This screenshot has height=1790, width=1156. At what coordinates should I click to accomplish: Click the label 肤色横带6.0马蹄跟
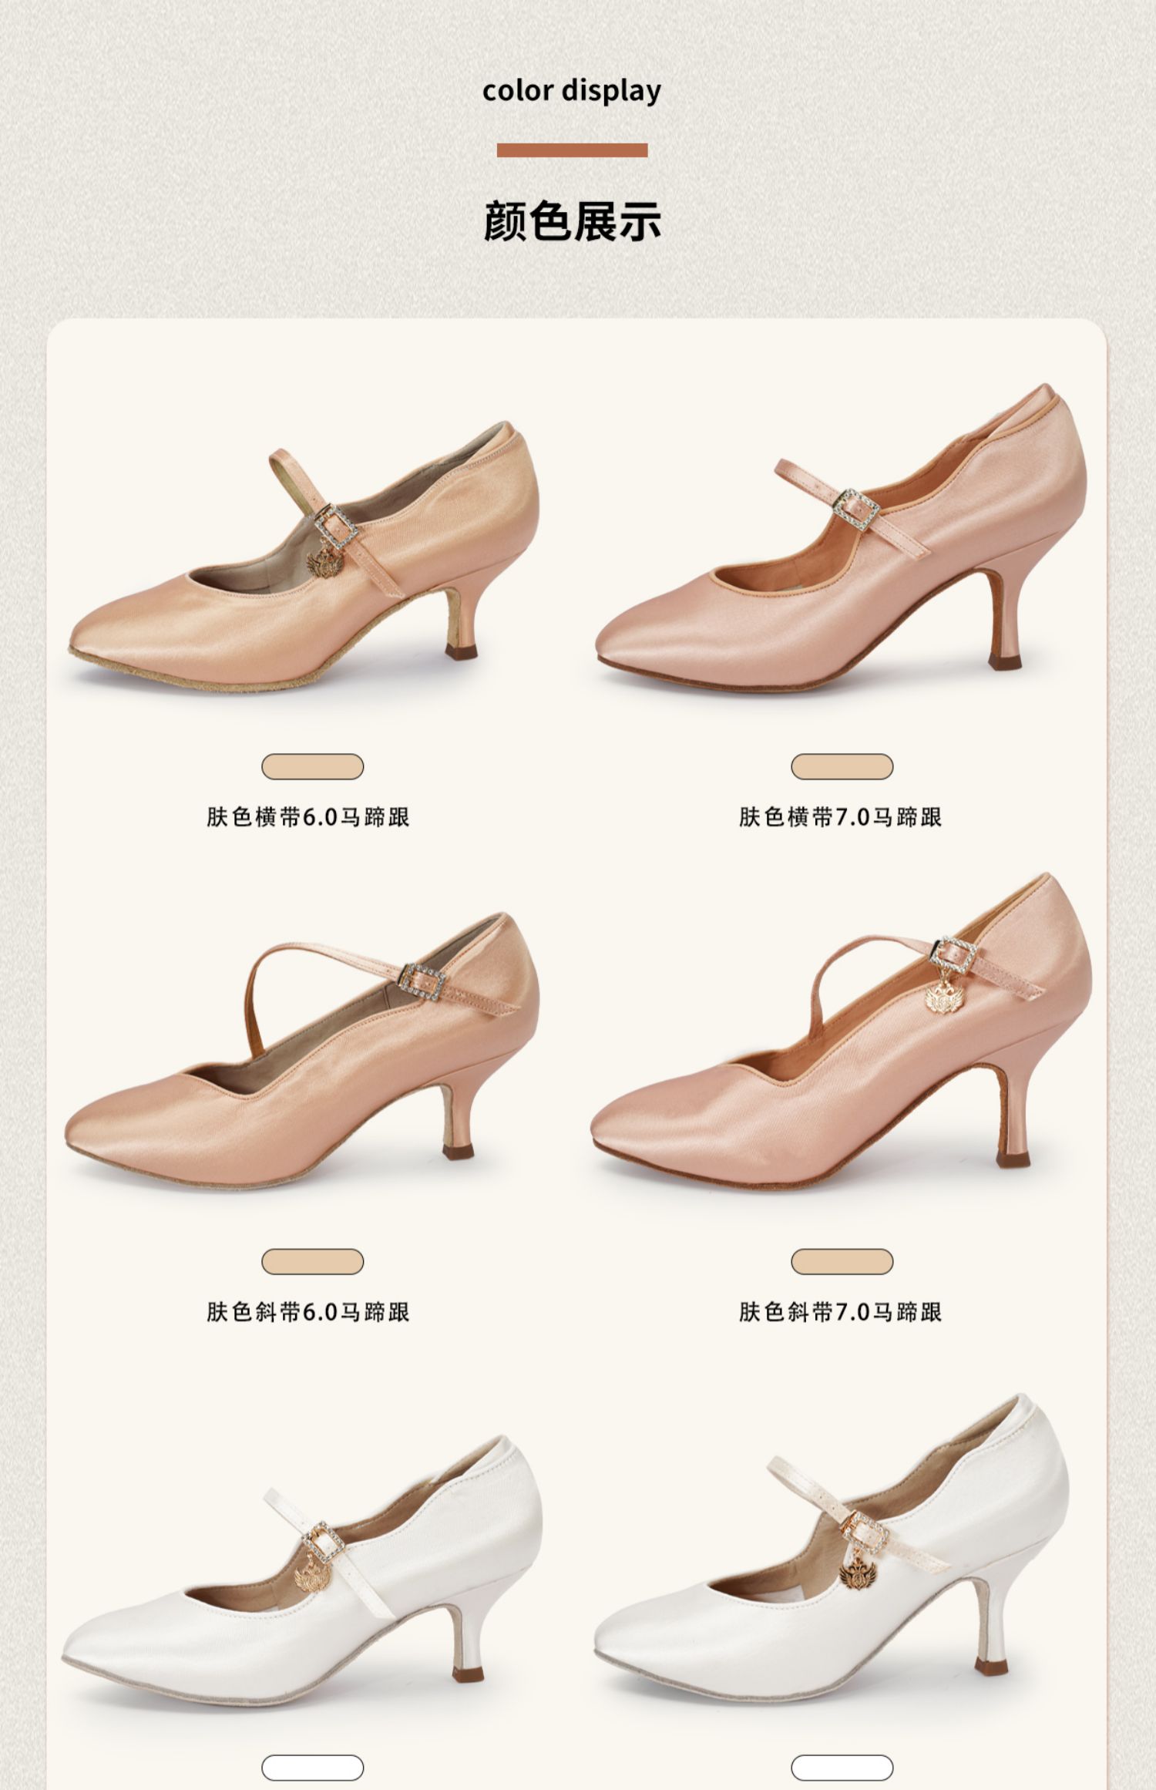(x=307, y=817)
